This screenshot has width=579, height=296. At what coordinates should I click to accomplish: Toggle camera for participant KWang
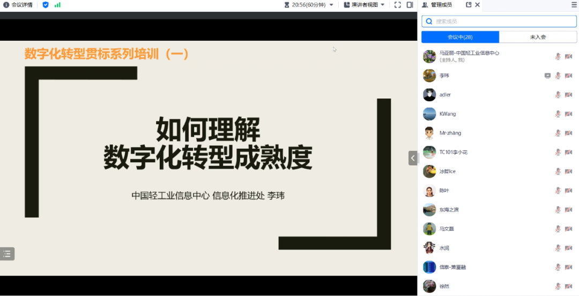[x=568, y=114]
